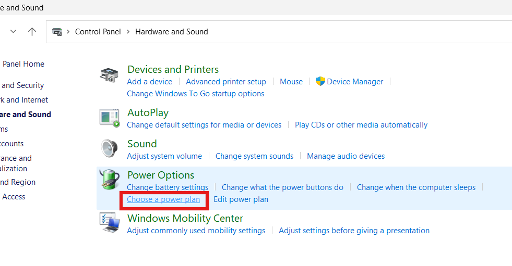This screenshot has height=266, width=512.
Task: Open Ease of Access sidebar category
Action: [x=13, y=197]
